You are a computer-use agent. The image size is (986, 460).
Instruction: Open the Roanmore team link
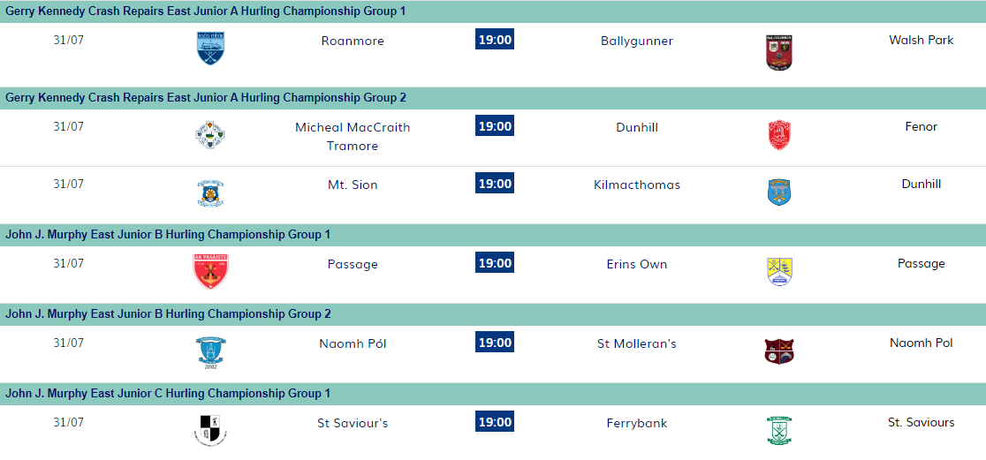pos(353,41)
